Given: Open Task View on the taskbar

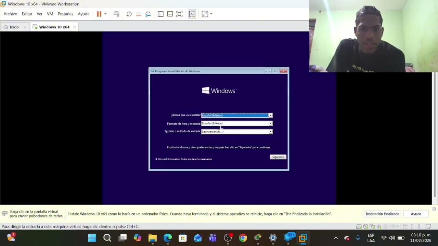Looking at the screenshot, I should 122,238.
